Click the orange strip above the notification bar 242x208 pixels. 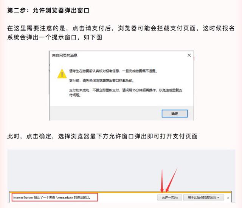(x=120, y=192)
